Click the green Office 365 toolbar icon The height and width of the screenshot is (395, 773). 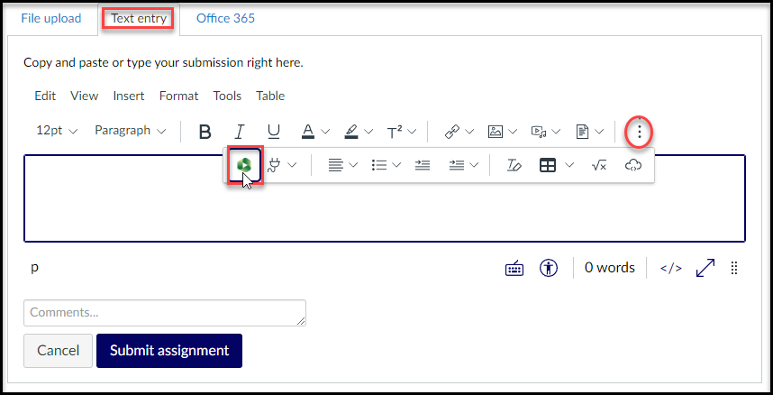coord(243,166)
